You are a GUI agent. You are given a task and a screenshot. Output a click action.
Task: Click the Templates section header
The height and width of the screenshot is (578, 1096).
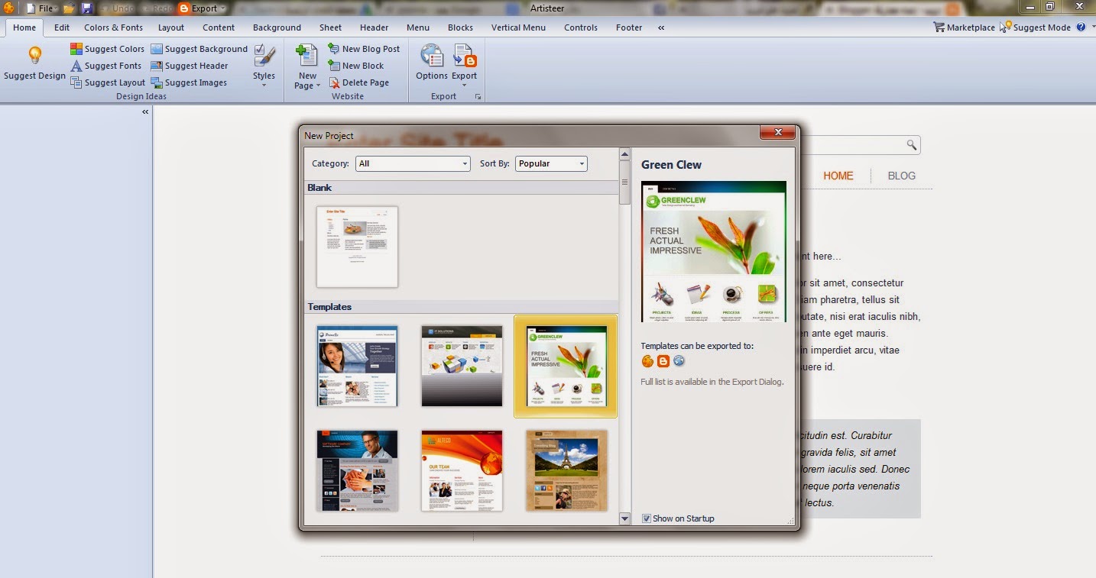click(461, 307)
